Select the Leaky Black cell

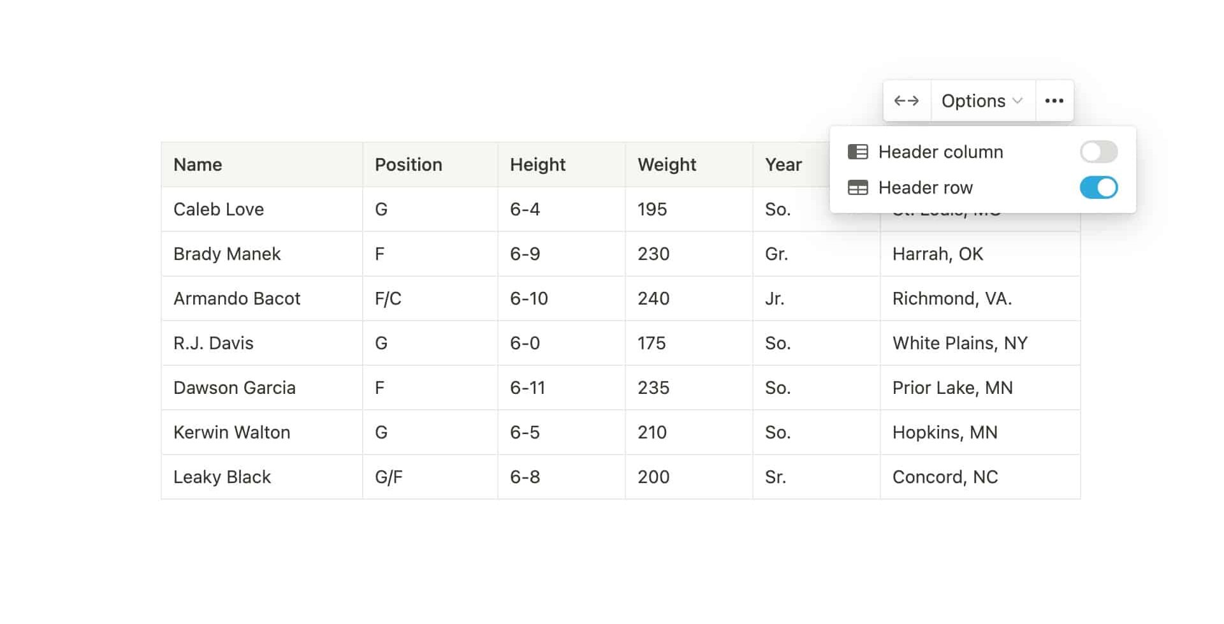pos(262,477)
